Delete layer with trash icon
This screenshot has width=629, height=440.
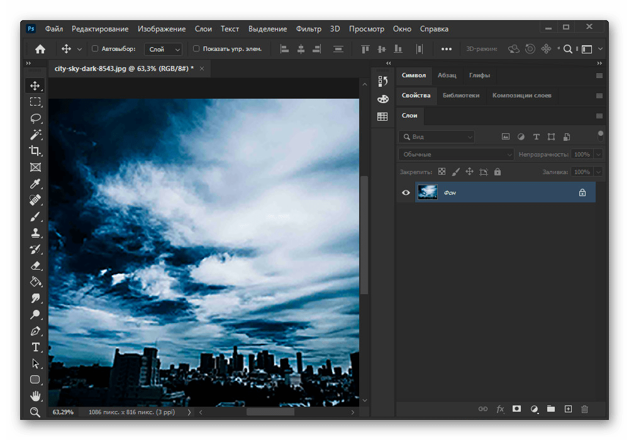(x=585, y=409)
